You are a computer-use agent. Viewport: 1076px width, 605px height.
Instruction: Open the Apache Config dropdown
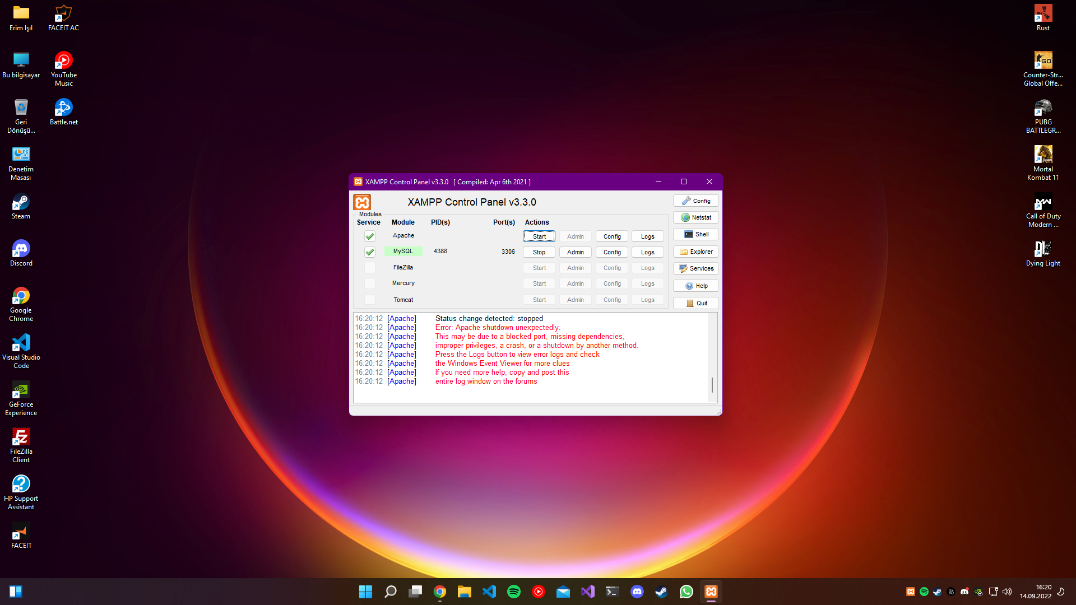pos(612,236)
